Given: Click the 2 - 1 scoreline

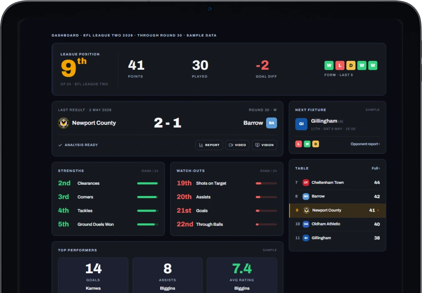Looking at the screenshot, I should pyautogui.click(x=167, y=123).
